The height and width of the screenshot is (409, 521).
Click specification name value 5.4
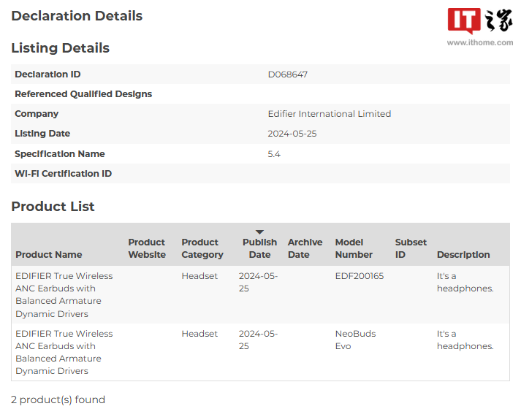pos(274,154)
